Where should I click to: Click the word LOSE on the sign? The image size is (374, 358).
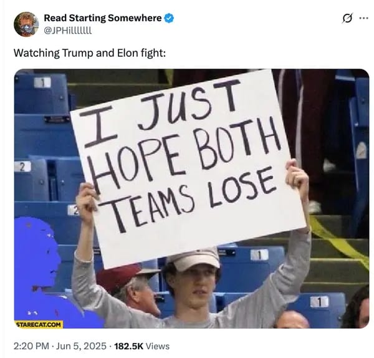[241, 188]
